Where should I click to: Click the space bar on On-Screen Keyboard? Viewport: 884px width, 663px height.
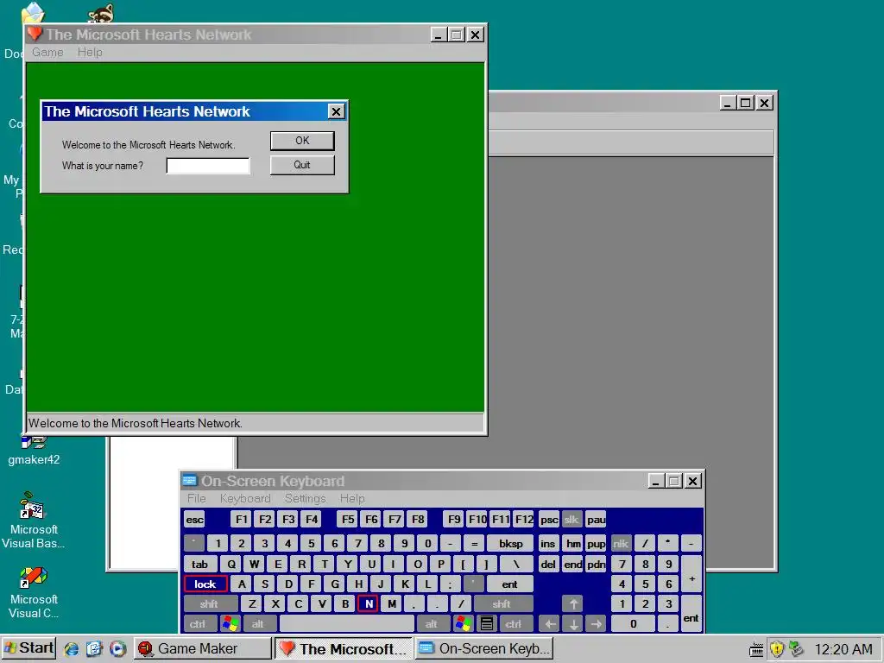point(347,624)
